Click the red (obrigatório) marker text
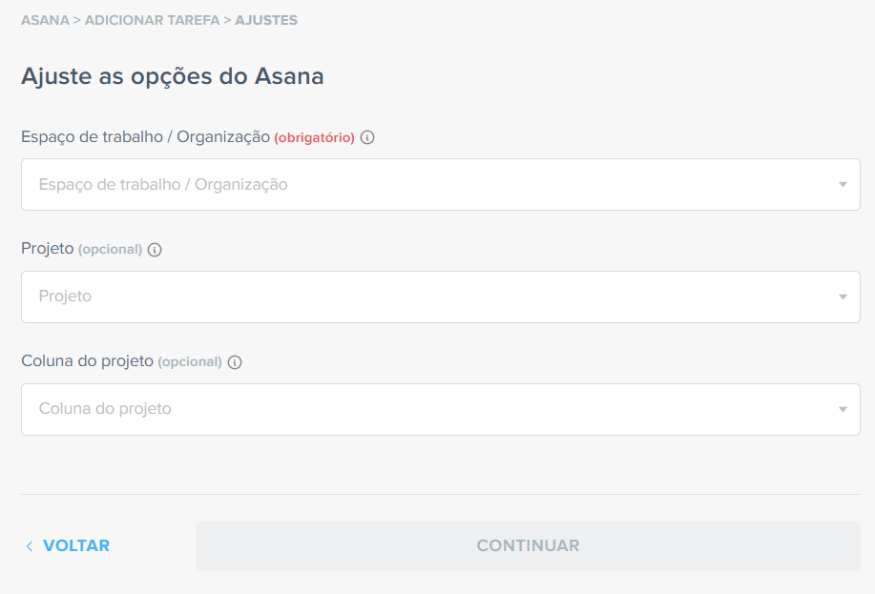The image size is (875, 594). (x=314, y=137)
